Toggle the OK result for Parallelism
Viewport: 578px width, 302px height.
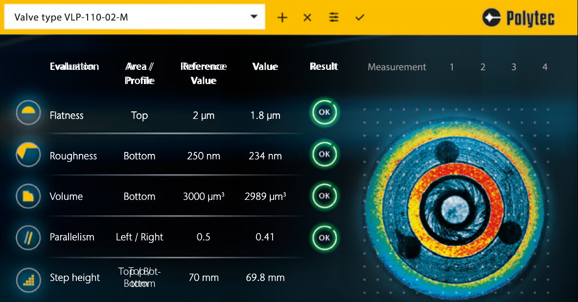click(324, 237)
